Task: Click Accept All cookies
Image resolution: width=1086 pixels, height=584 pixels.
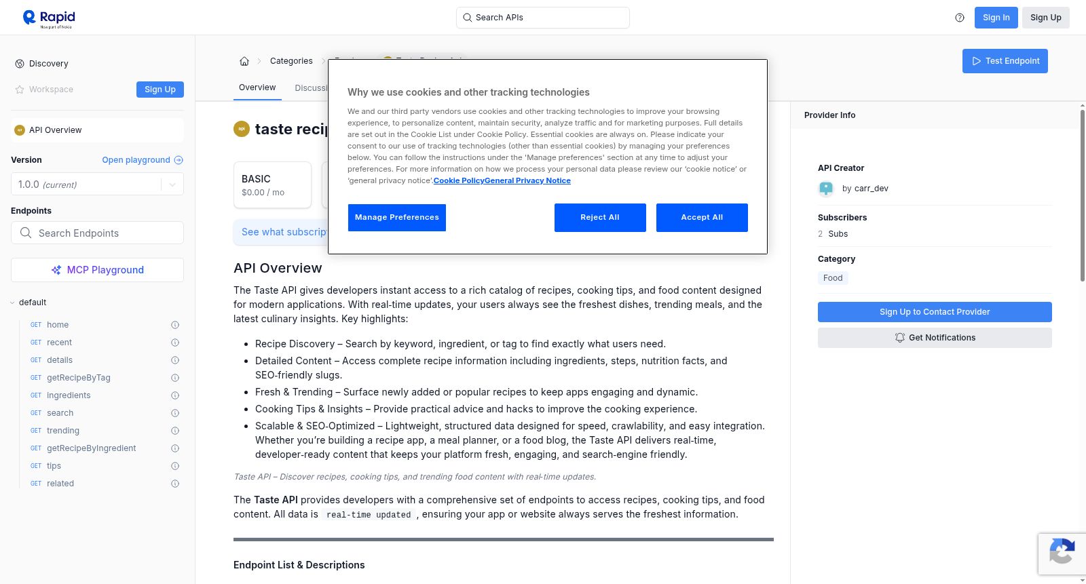Action: (x=702, y=218)
